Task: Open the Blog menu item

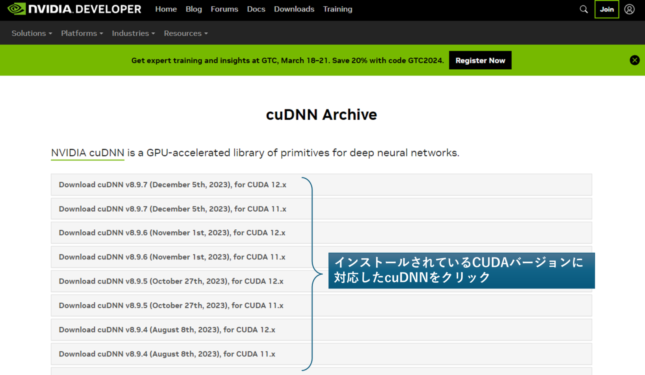Action: pyautogui.click(x=194, y=9)
